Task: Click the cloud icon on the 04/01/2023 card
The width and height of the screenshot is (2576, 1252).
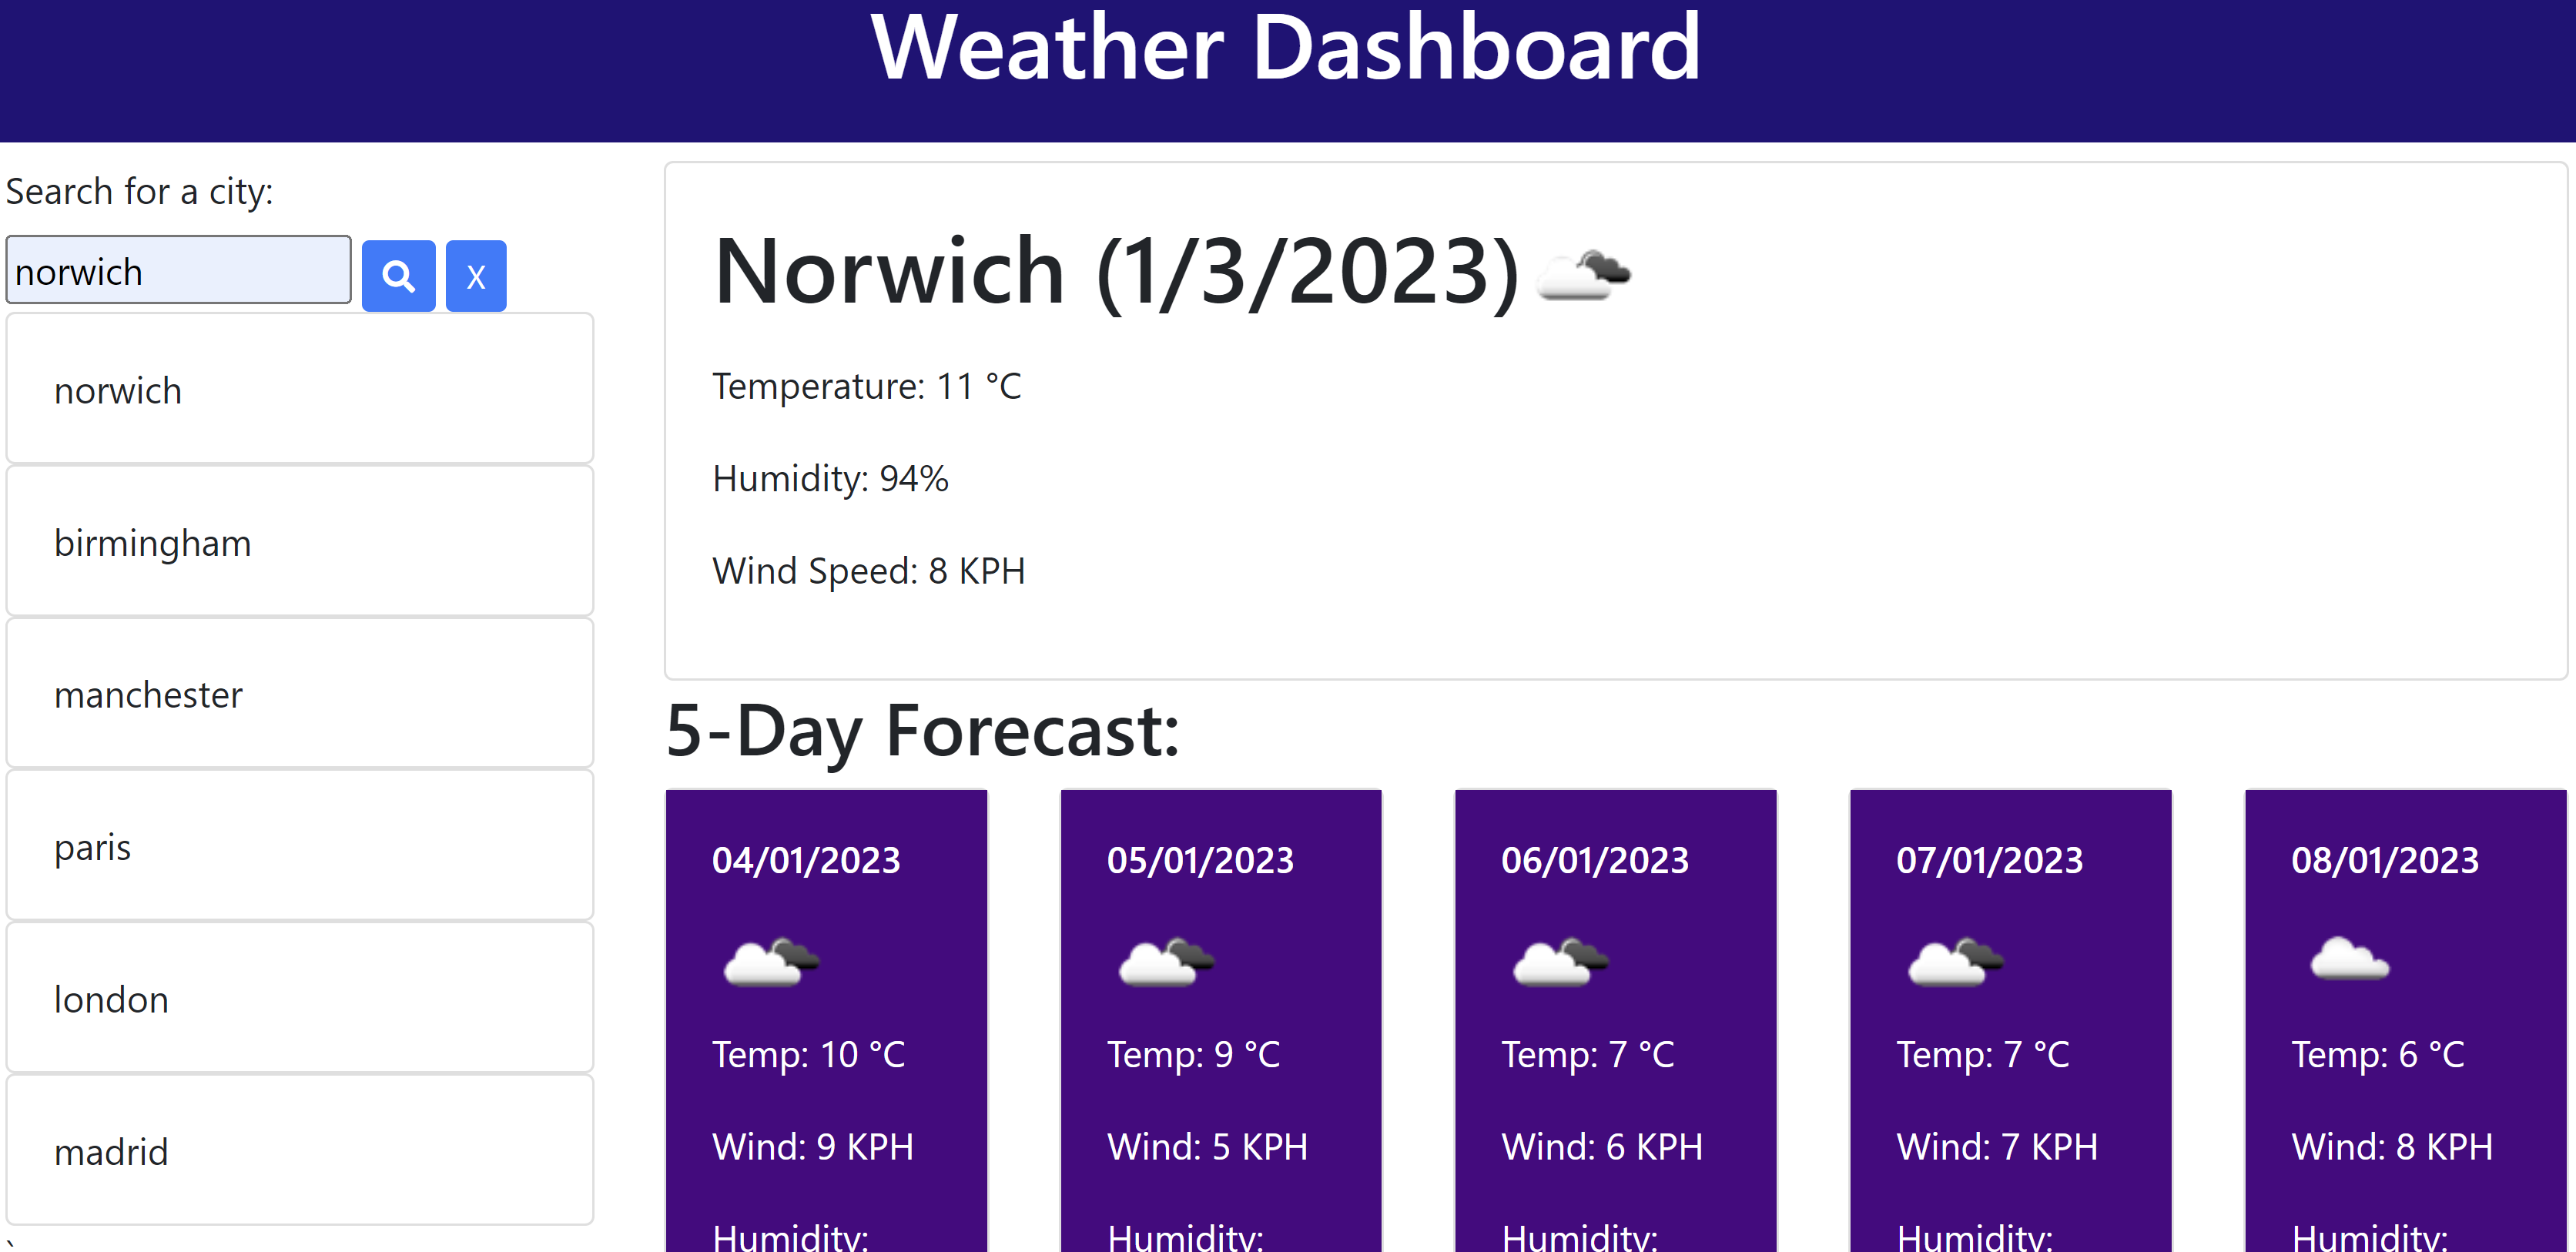Action: [x=768, y=960]
